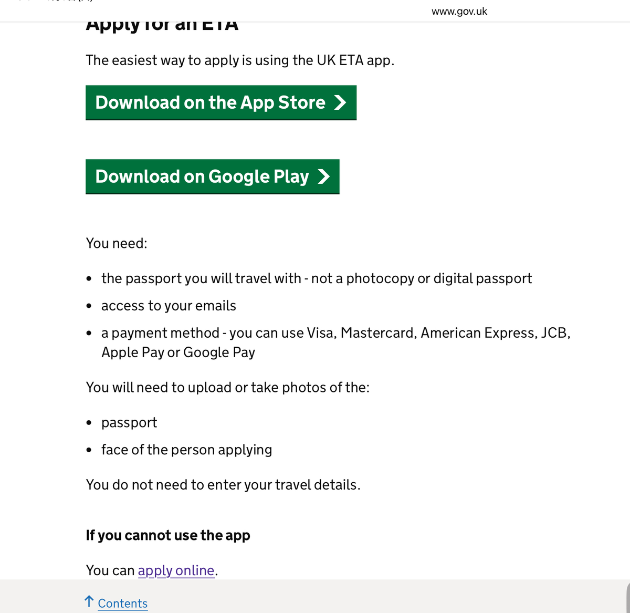Click the face of the person applying item
This screenshot has width=630, height=613.
pyautogui.click(x=186, y=450)
